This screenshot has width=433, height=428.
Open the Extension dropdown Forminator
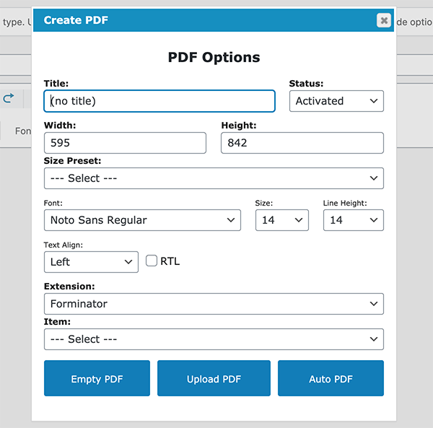click(214, 304)
